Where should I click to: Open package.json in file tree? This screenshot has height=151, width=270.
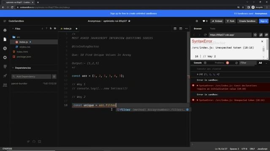24,57
